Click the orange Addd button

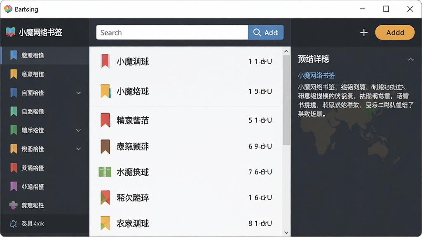[395, 33]
